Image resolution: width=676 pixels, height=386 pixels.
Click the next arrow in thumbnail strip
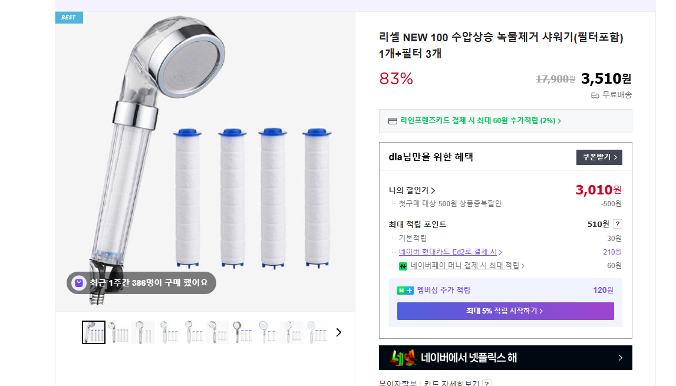[338, 332]
